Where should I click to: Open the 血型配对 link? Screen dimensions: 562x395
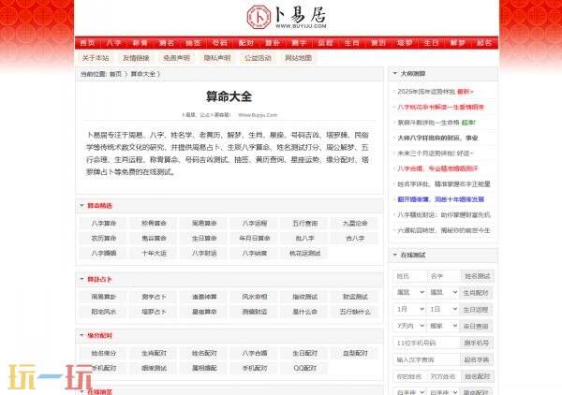tap(355, 353)
